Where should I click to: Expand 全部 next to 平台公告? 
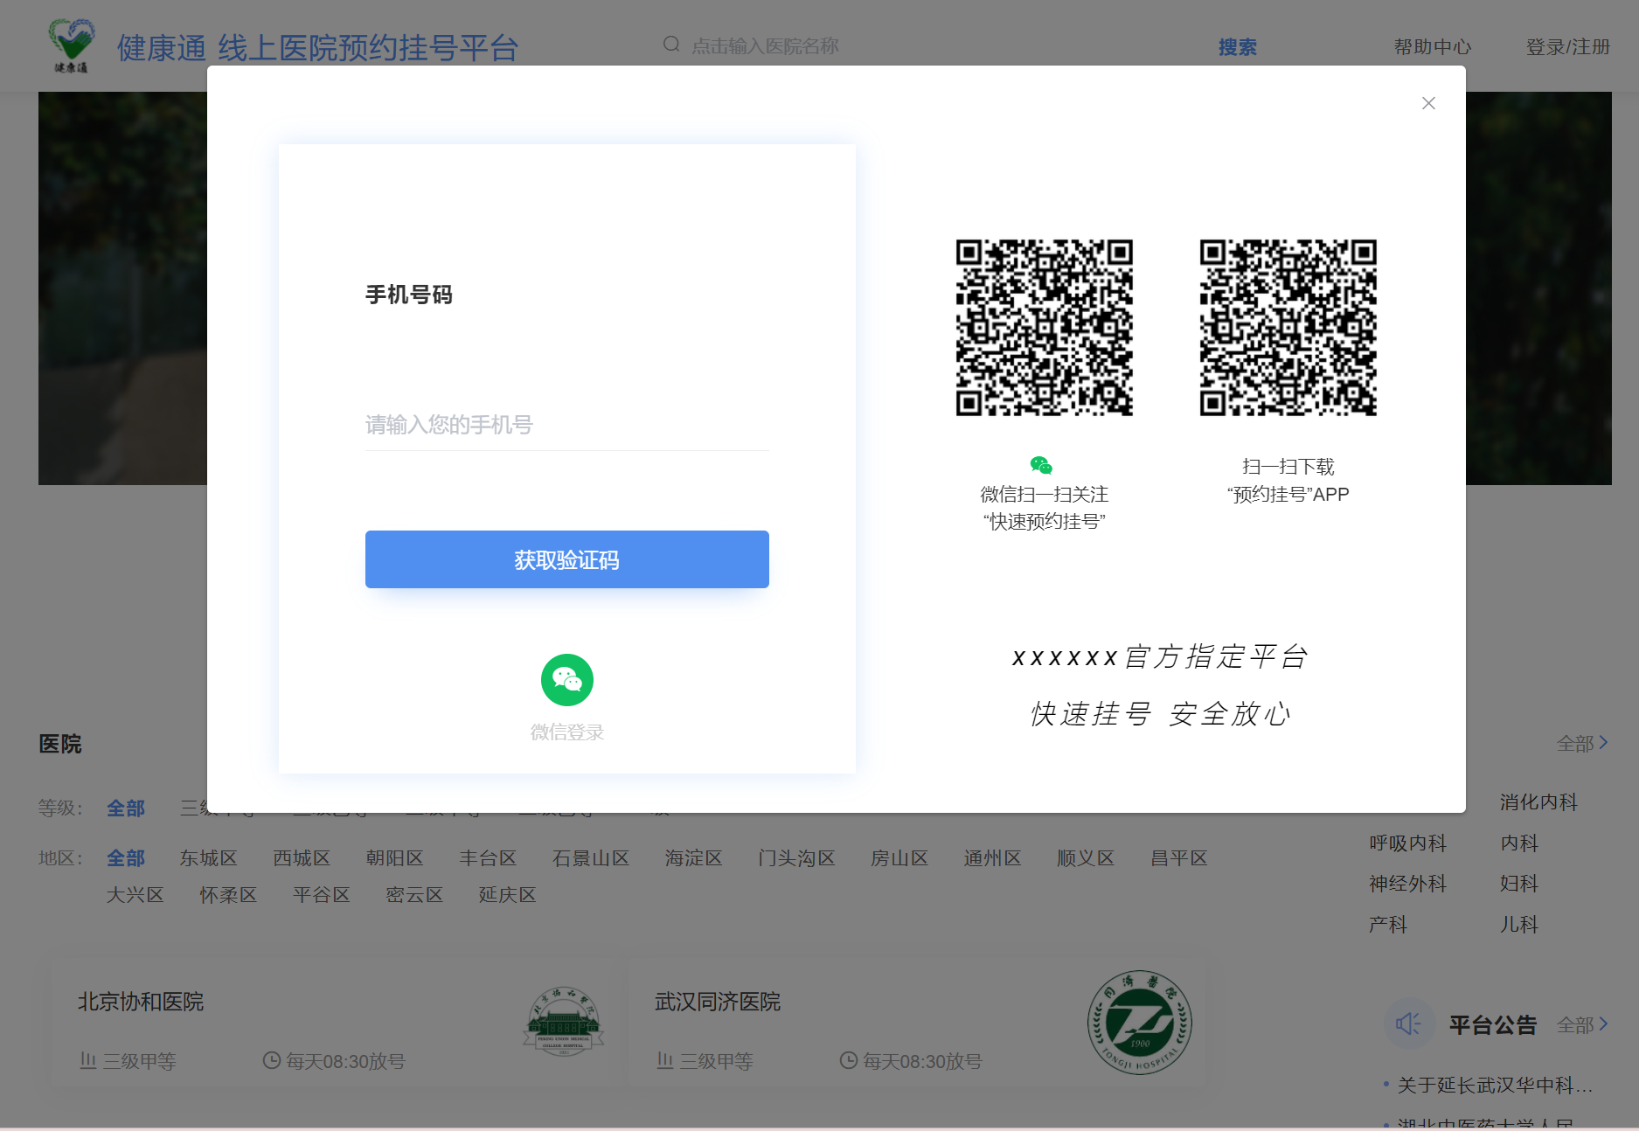[1582, 1024]
